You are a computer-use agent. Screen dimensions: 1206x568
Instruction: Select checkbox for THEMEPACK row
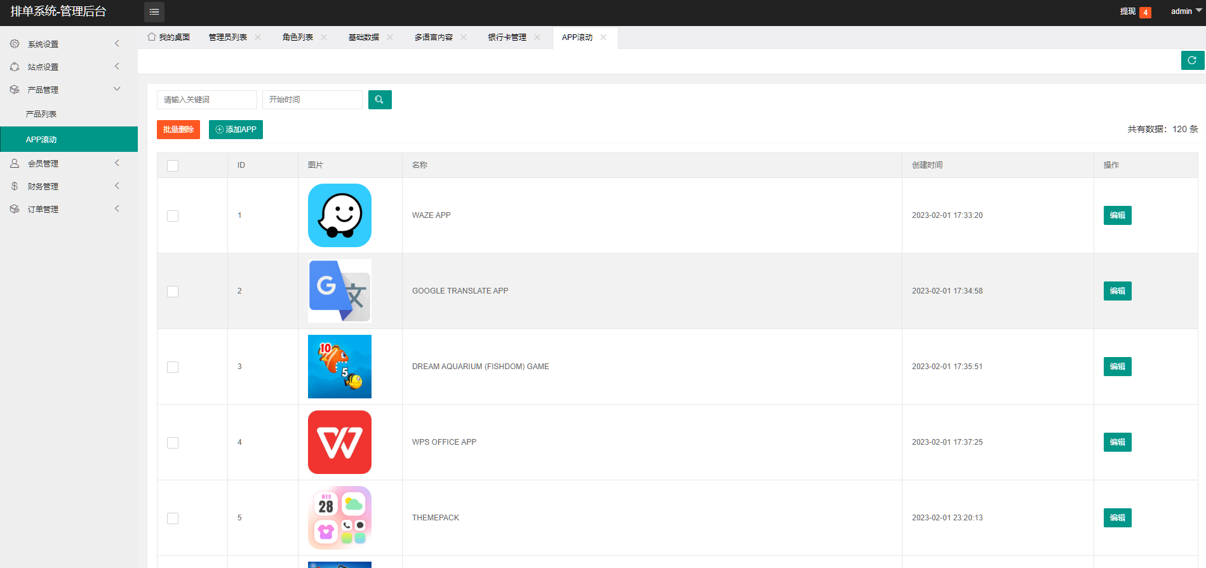click(x=173, y=518)
